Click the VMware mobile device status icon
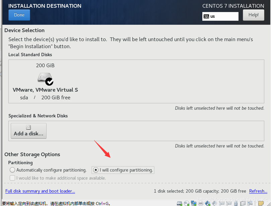The image size is (271, 206). [250, 203]
